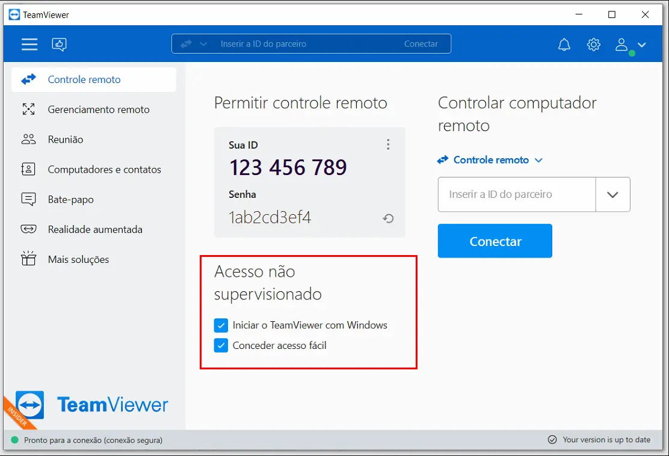Screen dimensions: 669x456
Task: Click the contacts book icon
Action: (29, 170)
